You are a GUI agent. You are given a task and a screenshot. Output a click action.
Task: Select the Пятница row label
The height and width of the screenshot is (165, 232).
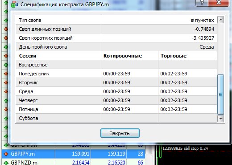(29, 109)
